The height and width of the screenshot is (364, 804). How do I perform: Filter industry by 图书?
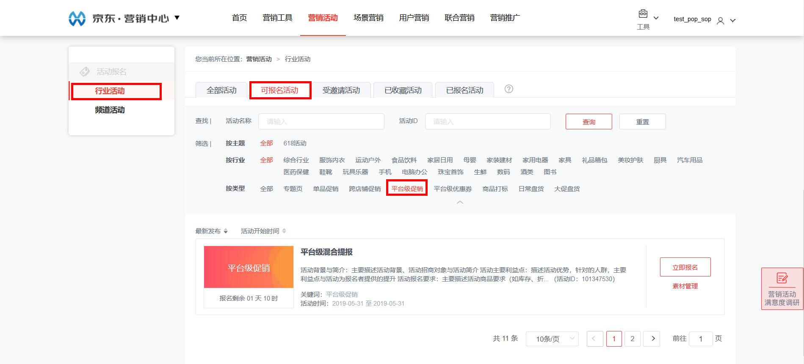tap(550, 172)
